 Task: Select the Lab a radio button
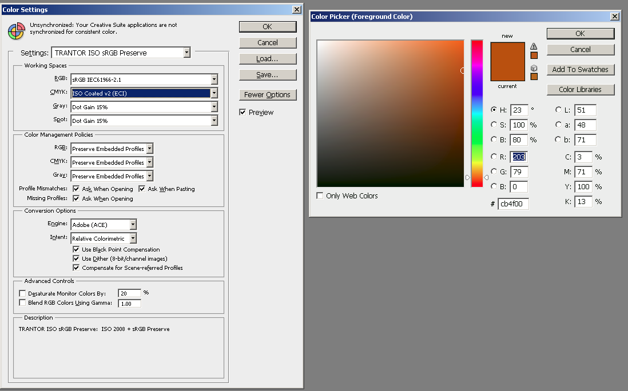[558, 125]
